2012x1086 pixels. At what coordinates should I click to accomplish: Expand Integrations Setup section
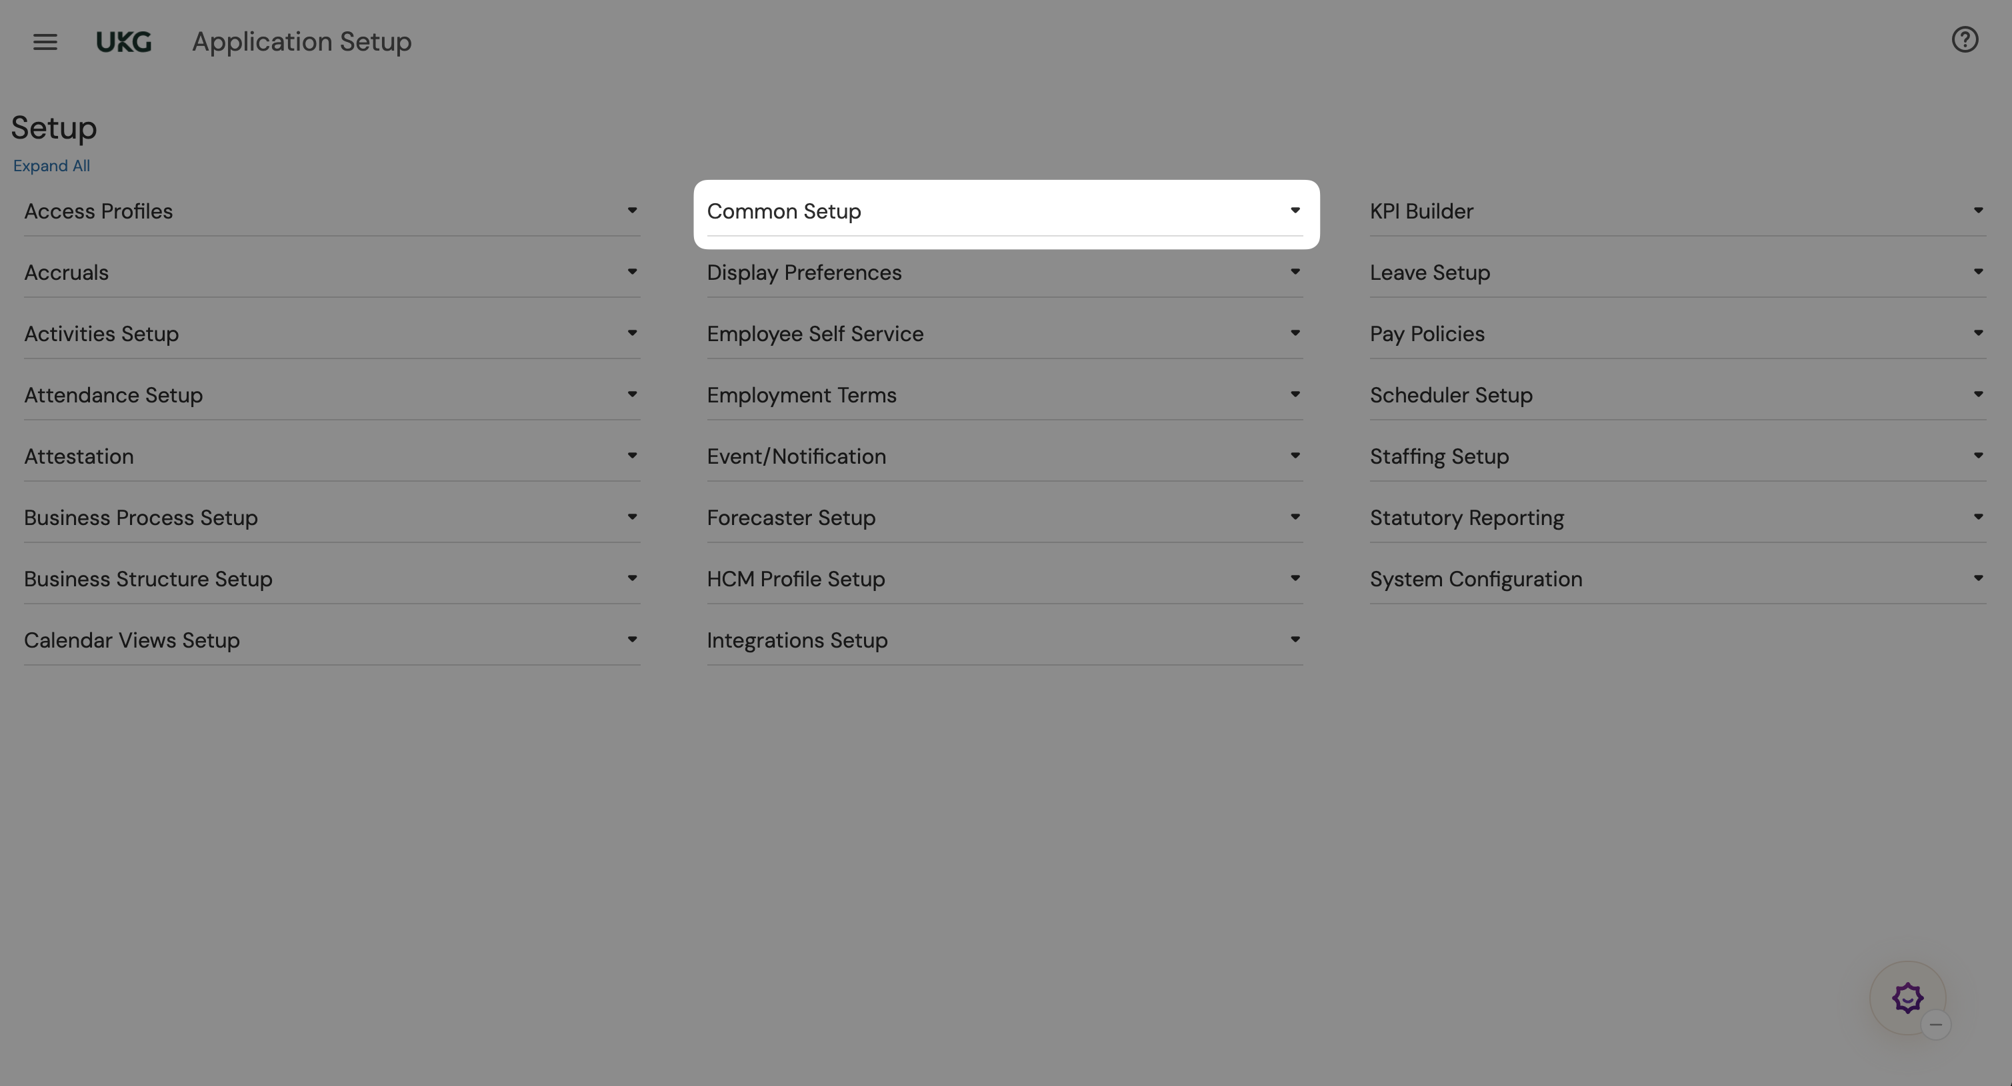click(797, 640)
